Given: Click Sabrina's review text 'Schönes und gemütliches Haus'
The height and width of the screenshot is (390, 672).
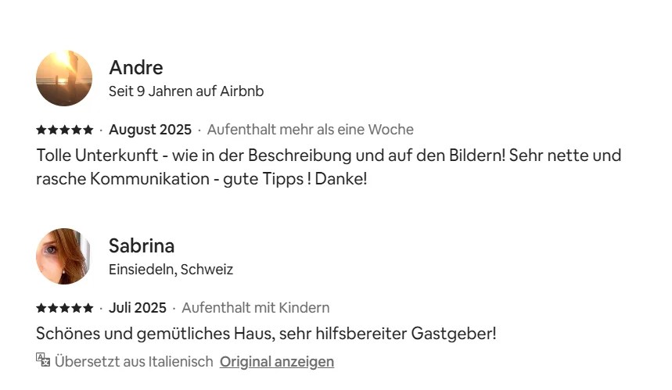Looking at the screenshot, I should pyautogui.click(x=266, y=334).
